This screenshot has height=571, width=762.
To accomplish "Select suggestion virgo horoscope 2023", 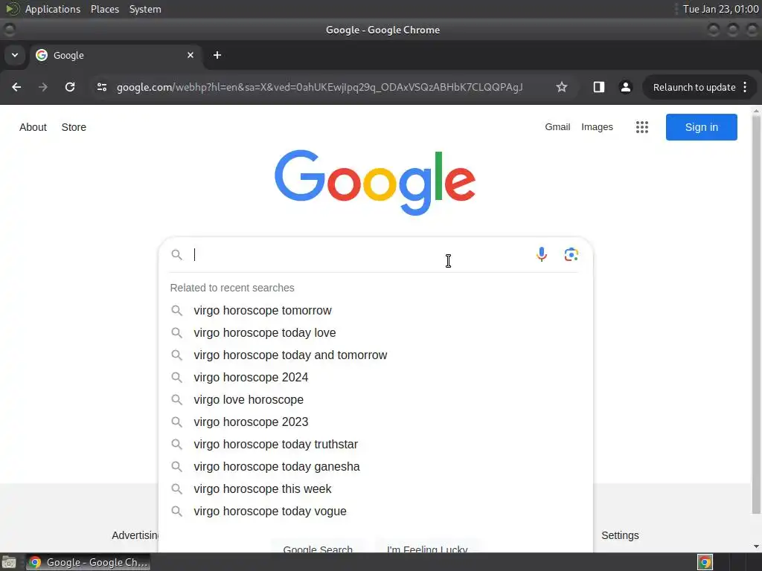I will (x=375, y=422).
